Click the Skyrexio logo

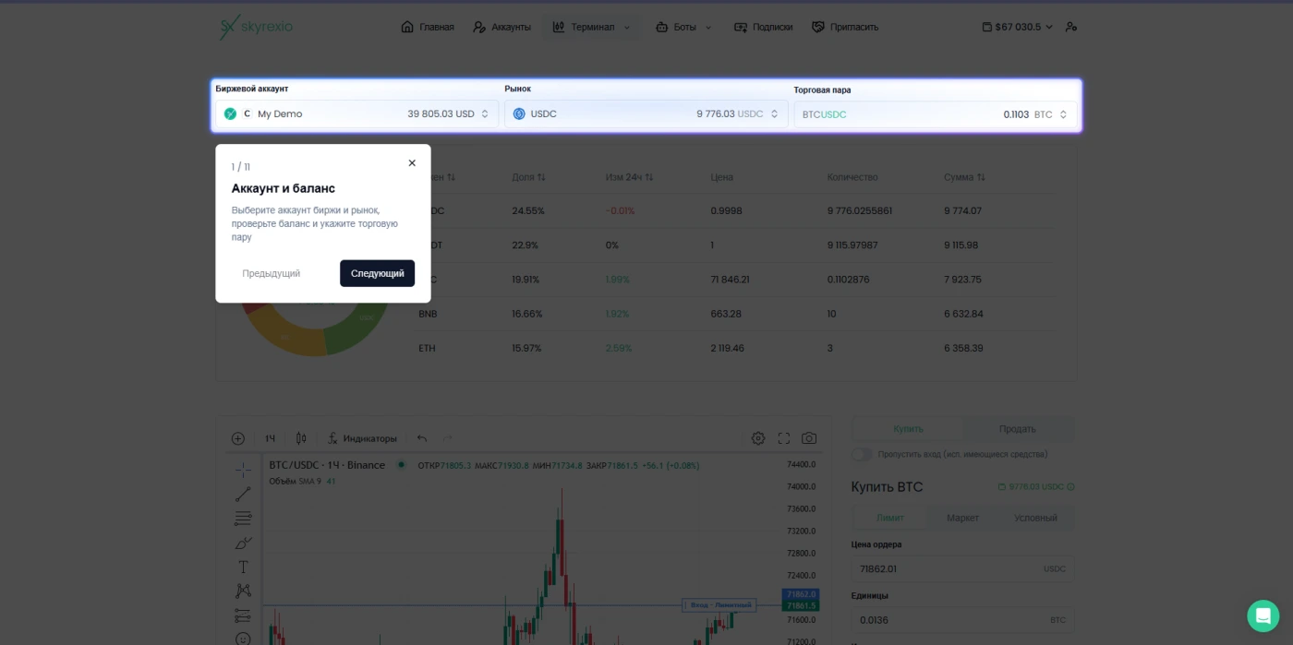(256, 27)
